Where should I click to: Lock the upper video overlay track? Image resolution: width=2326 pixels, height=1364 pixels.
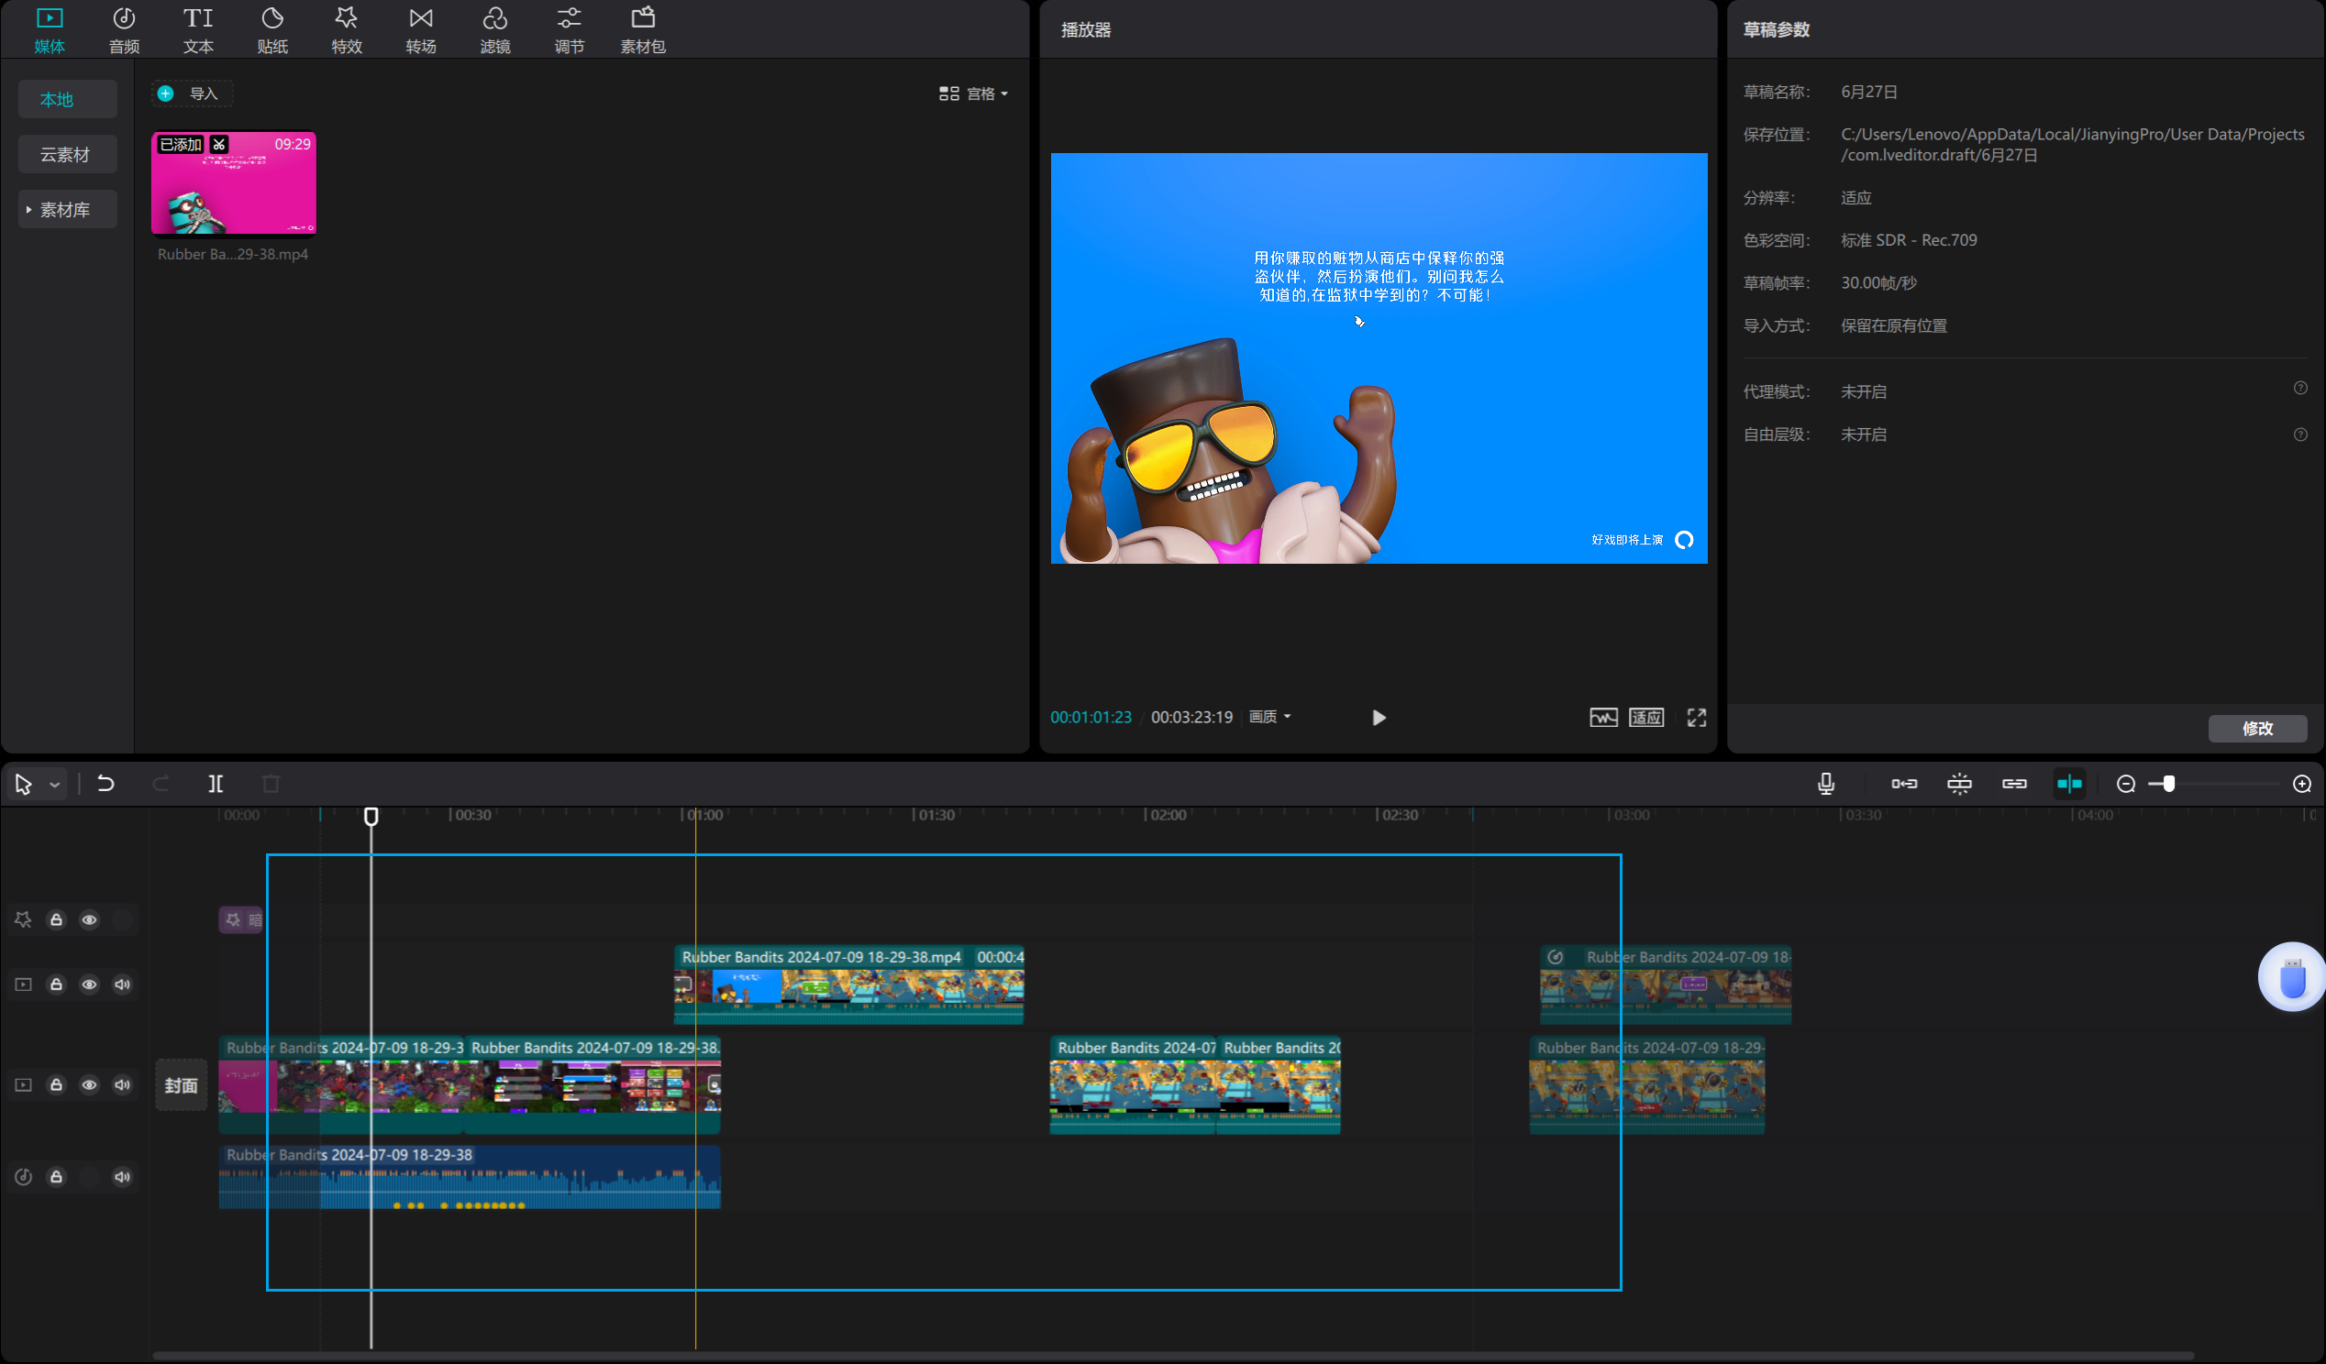[x=56, y=984]
